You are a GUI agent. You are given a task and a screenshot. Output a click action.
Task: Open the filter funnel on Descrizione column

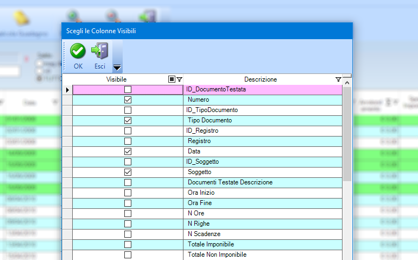pos(338,79)
